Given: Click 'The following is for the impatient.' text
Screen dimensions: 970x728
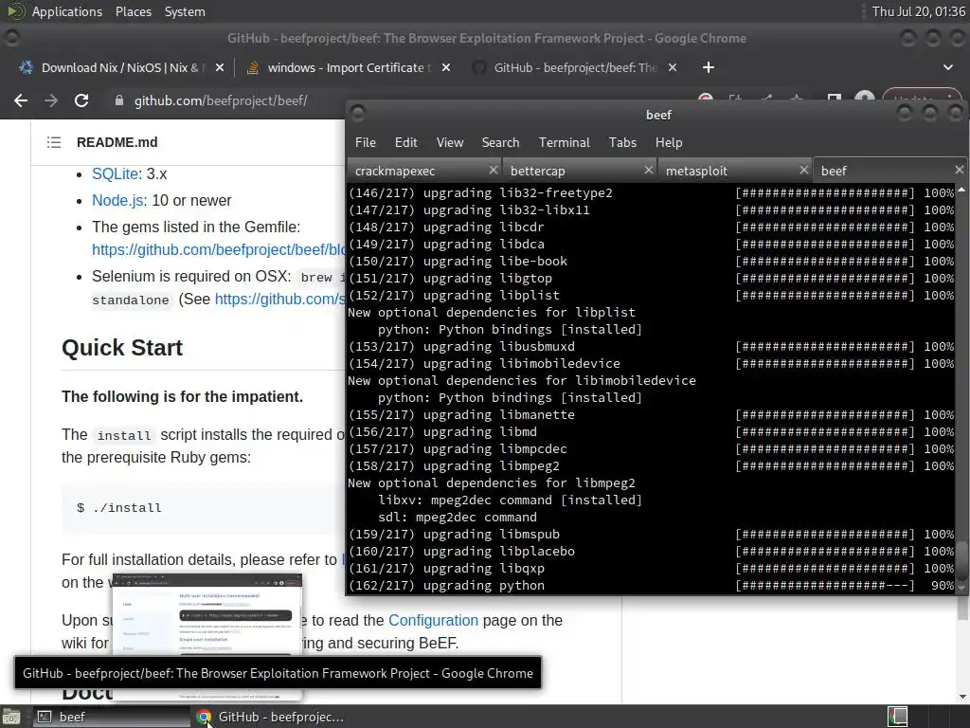Looking at the screenshot, I should pyautogui.click(x=183, y=397).
